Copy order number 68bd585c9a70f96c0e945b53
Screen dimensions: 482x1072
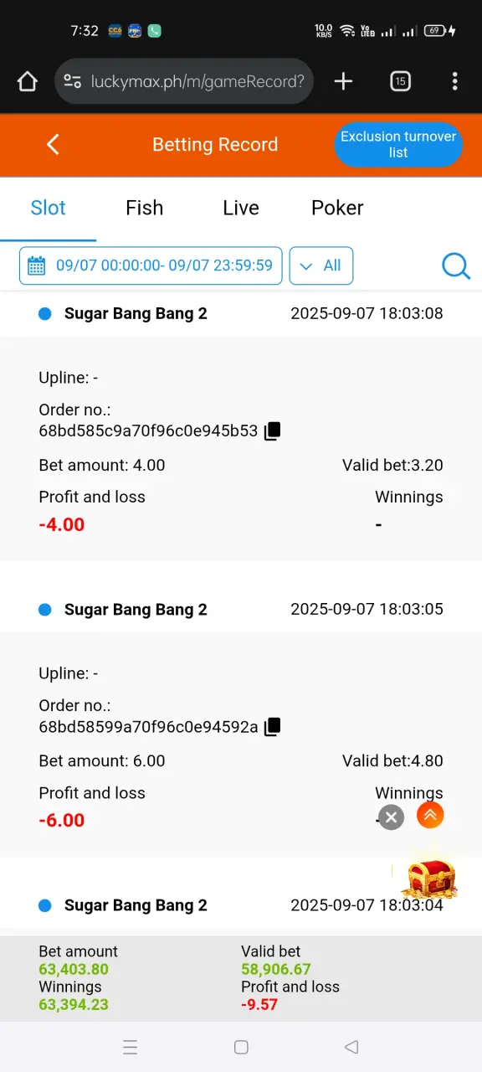[272, 431]
